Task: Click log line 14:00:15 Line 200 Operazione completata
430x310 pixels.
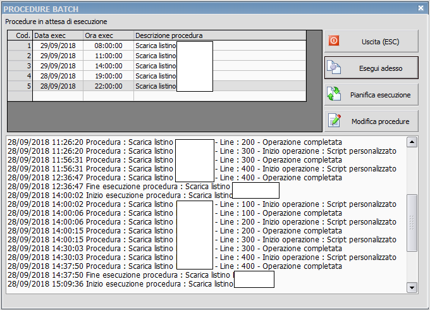Action: [x=175, y=231]
